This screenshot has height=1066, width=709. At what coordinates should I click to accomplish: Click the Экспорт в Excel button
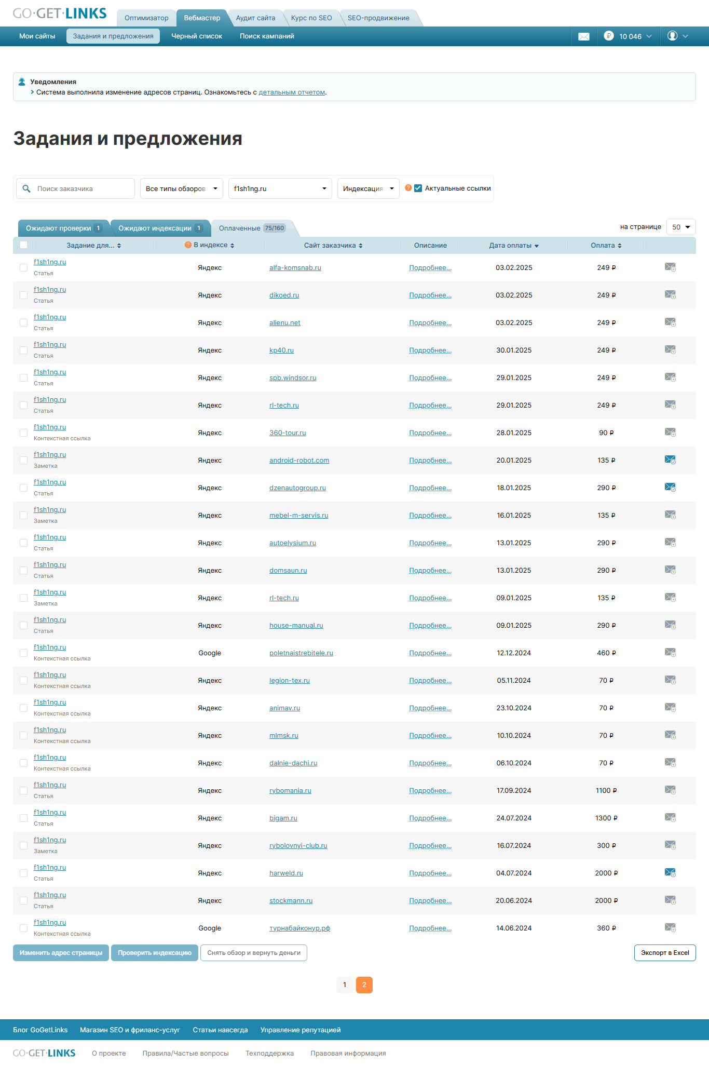coord(665,953)
